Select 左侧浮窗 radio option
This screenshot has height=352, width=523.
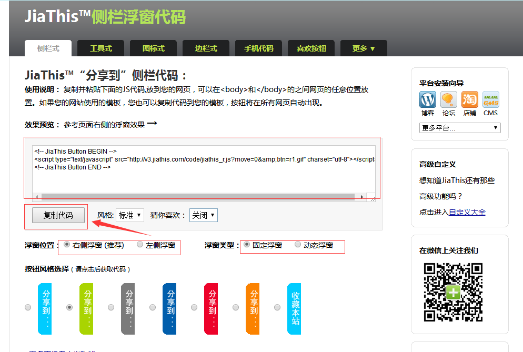140,245
